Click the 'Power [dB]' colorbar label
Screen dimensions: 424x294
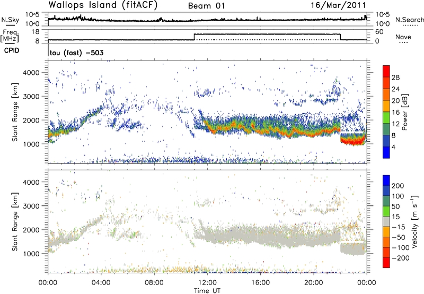(x=405, y=112)
